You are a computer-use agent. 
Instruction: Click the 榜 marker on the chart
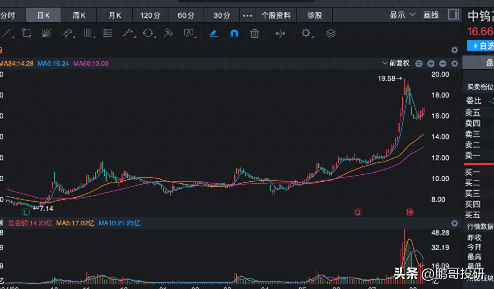409,212
